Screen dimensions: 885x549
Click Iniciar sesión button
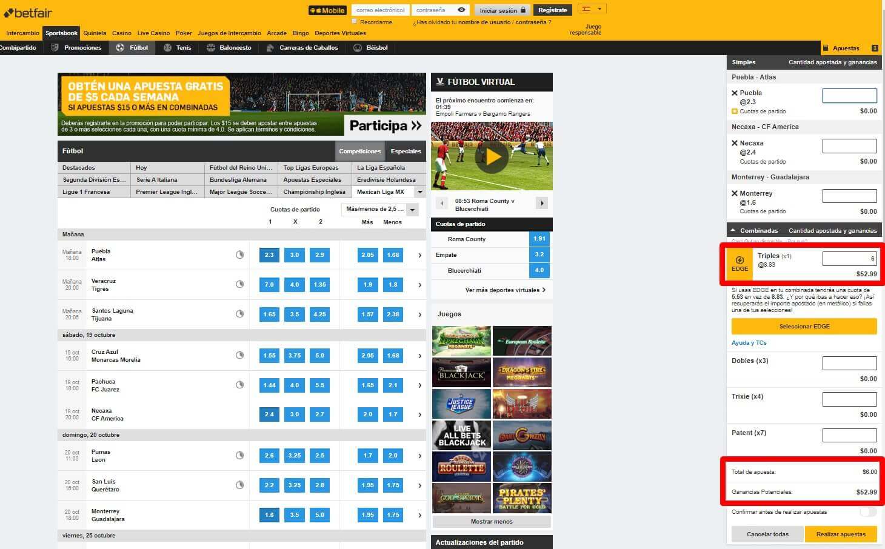pos(502,10)
